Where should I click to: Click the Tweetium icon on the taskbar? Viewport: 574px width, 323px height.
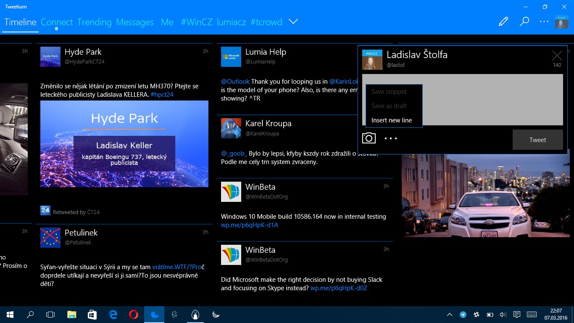(x=154, y=315)
